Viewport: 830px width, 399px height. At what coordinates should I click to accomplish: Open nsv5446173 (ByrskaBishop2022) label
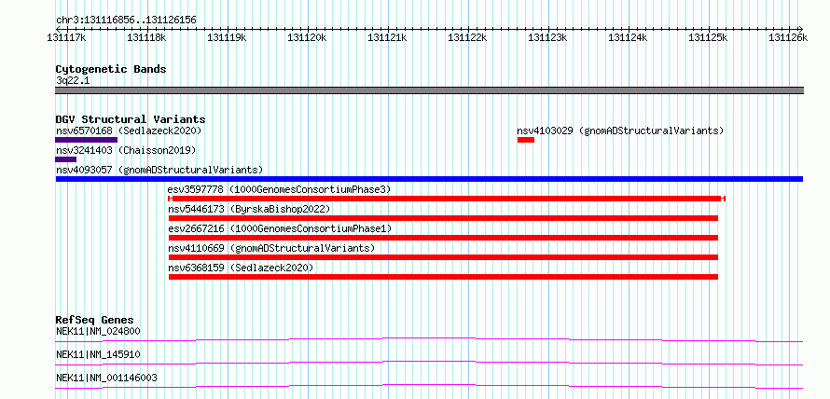[249, 209]
